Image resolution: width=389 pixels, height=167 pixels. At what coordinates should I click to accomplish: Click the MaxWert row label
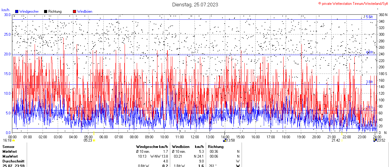10,156
